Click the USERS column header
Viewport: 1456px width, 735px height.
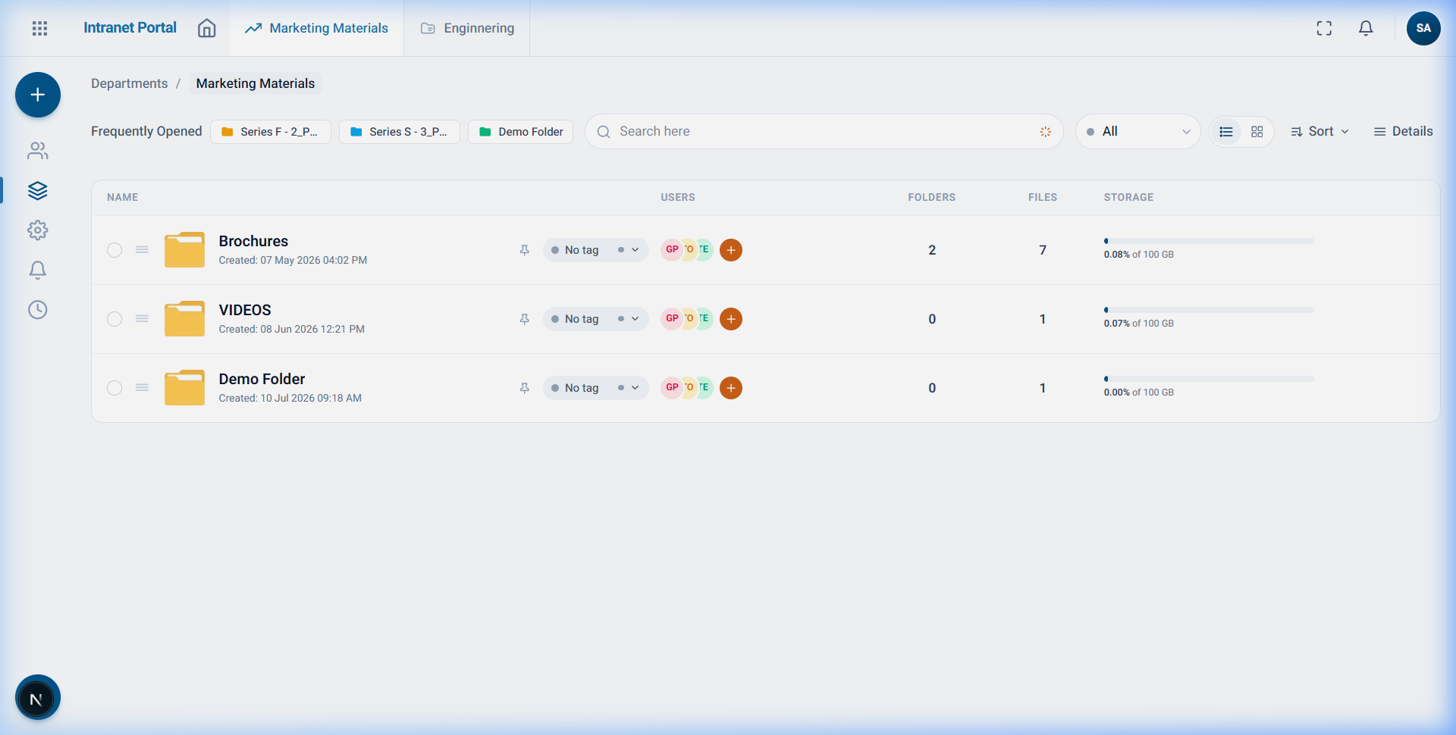click(678, 197)
